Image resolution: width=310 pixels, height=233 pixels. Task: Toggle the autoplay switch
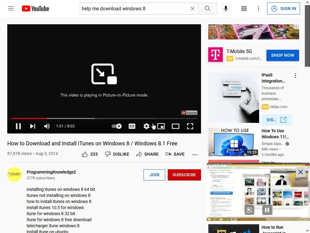point(117,126)
